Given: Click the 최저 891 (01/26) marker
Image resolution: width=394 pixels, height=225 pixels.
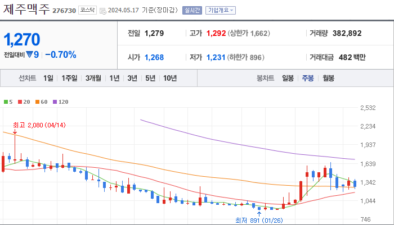Looking at the screenshot, I should (259, 221).
